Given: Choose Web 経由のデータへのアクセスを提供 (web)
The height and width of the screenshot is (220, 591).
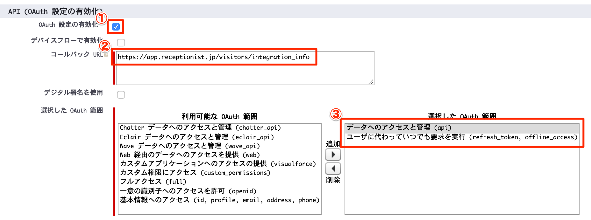Looking at the screenshot, I should (190, 155).
